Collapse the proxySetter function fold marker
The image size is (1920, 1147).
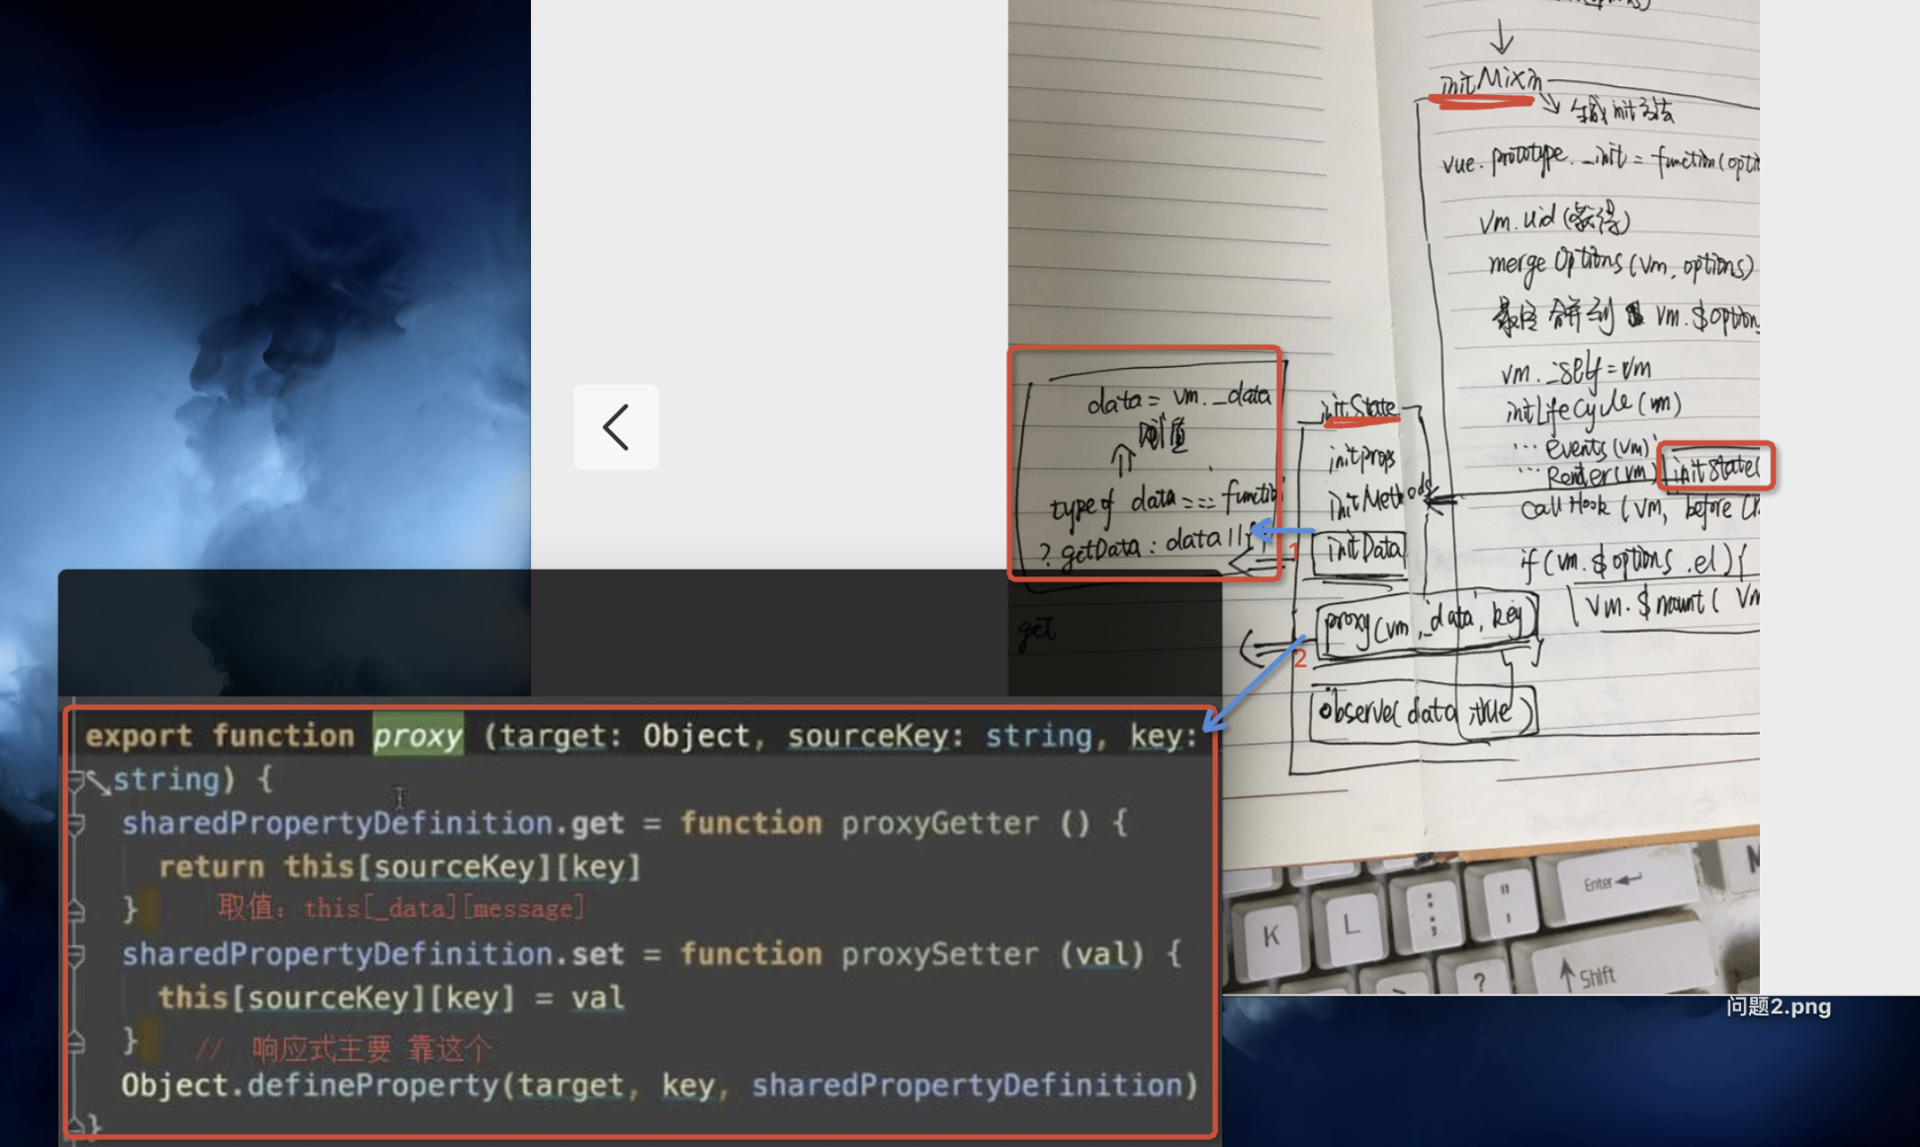[76, 954]
